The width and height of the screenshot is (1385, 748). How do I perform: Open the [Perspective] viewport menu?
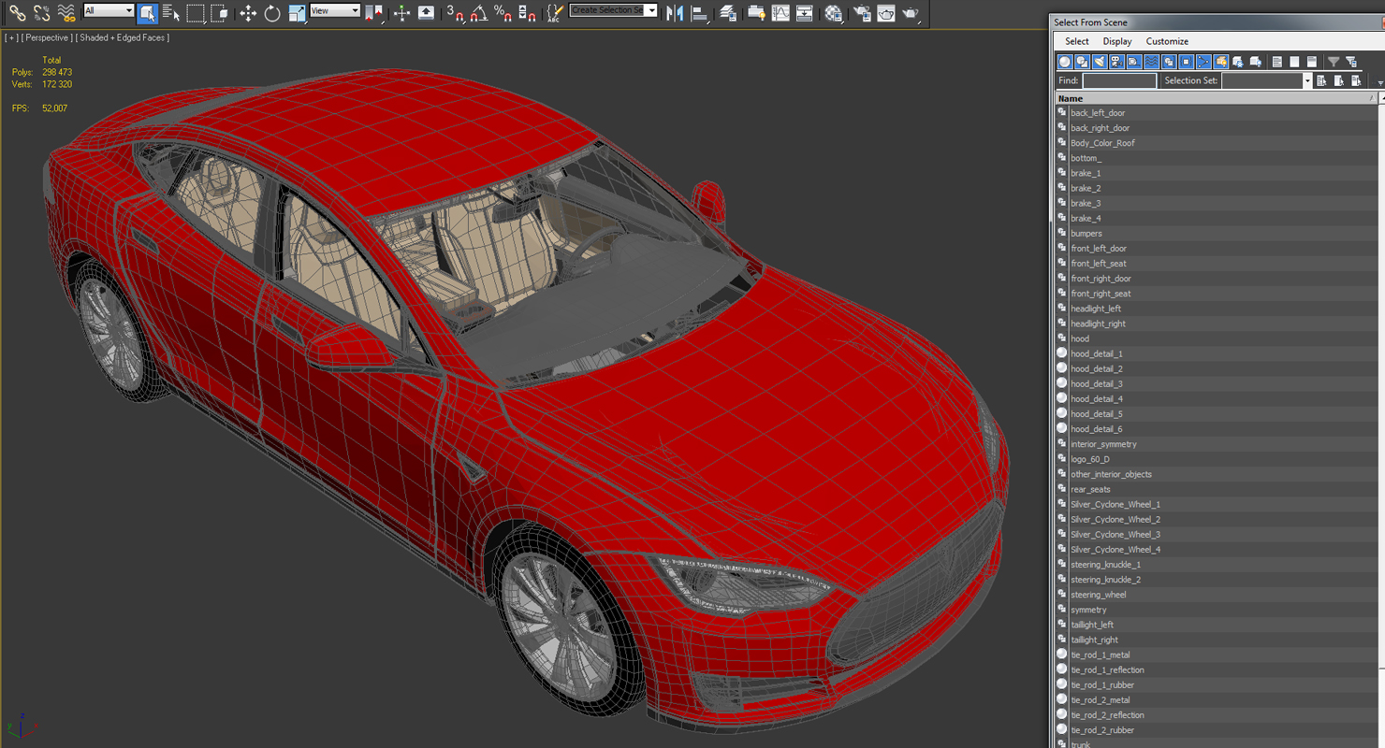(x=47, y=37)
